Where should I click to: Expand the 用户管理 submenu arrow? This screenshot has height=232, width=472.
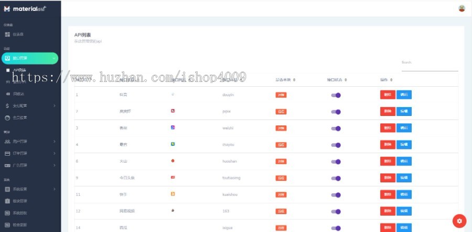tap(55, 142)
